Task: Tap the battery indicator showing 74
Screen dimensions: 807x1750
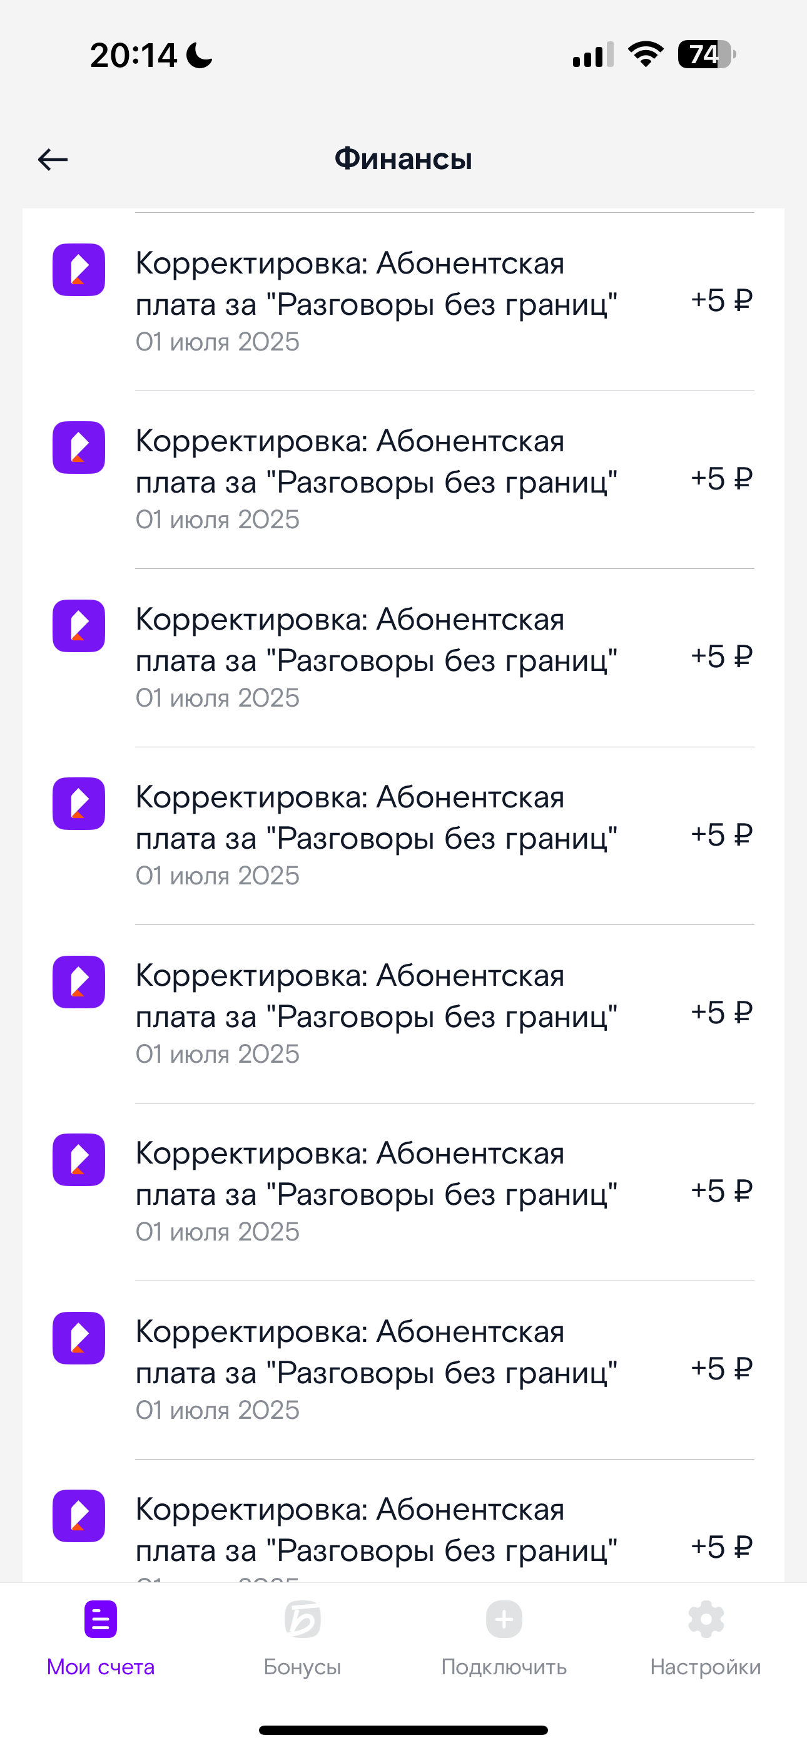Action: tap(706, 54)
